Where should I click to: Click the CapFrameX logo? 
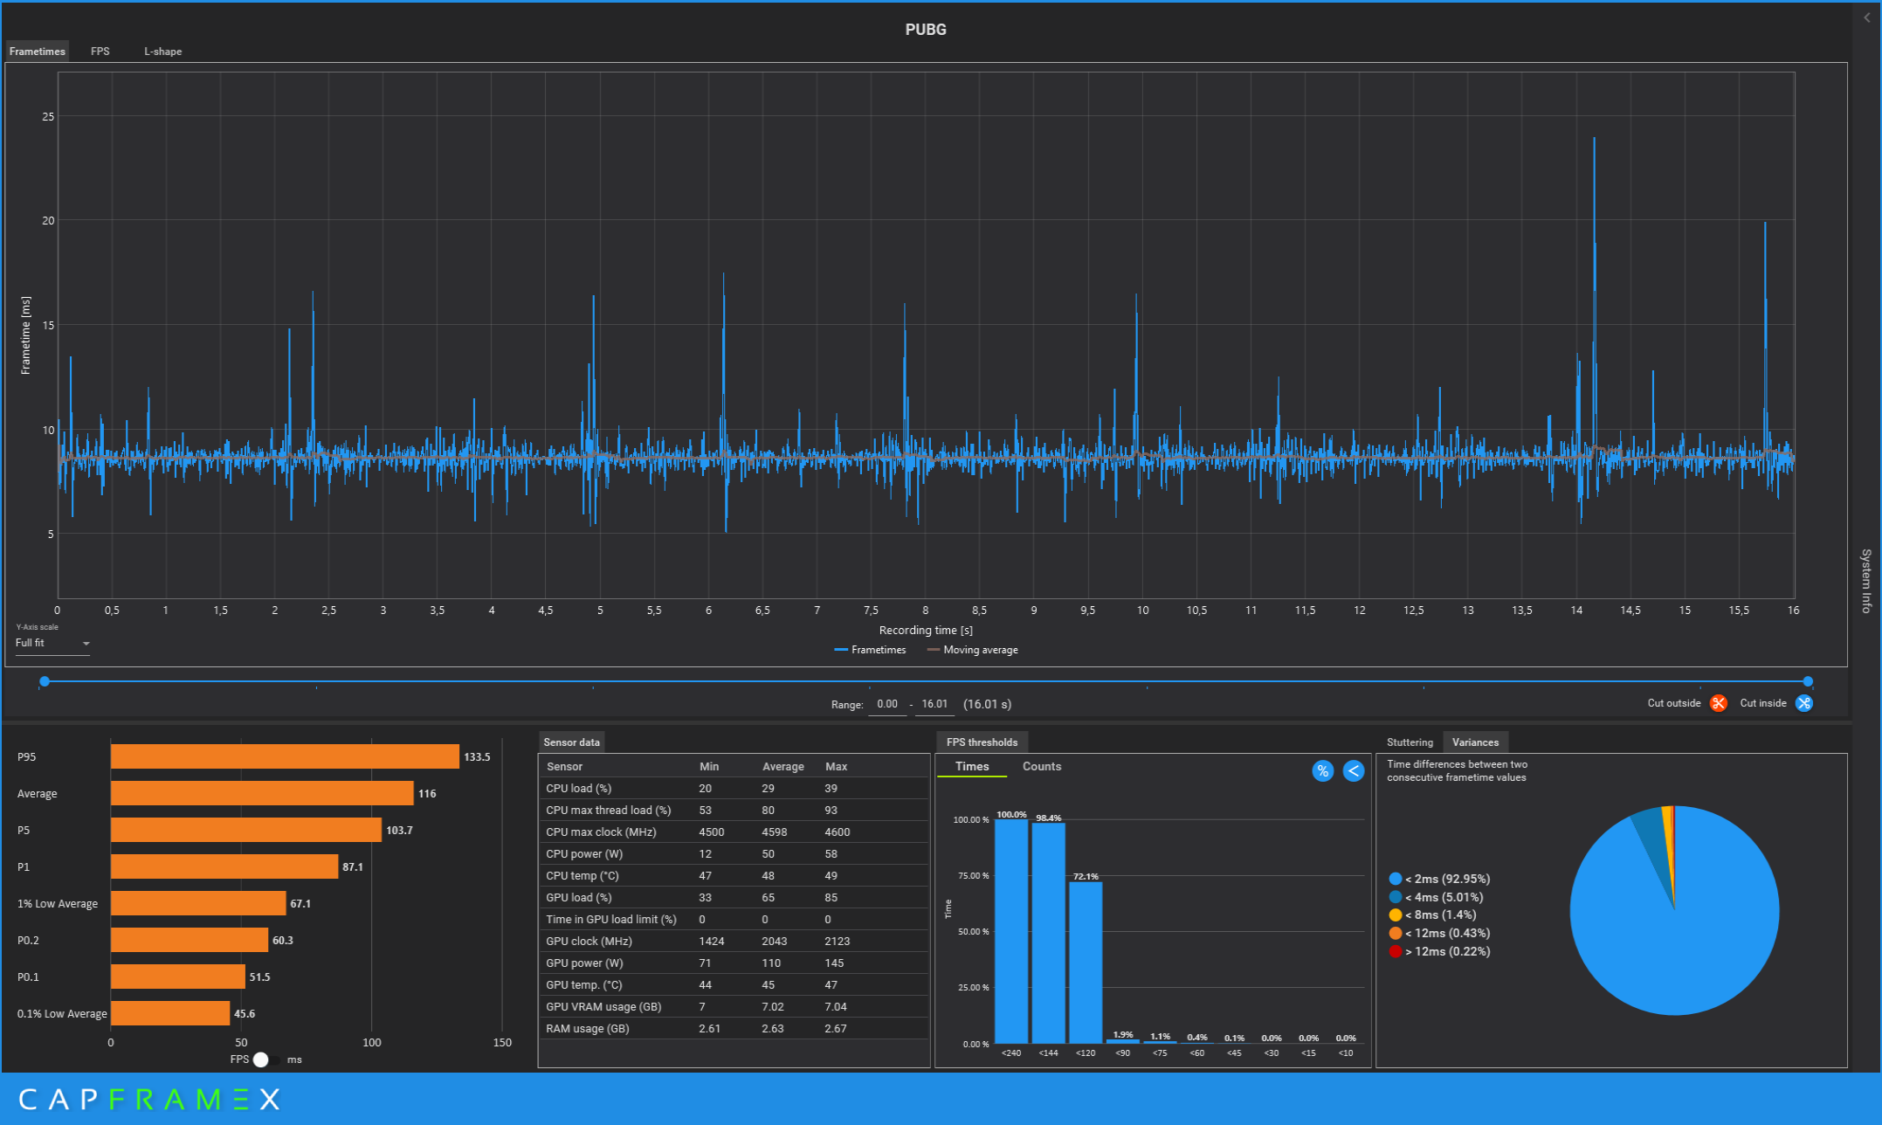coord(148,1099)
